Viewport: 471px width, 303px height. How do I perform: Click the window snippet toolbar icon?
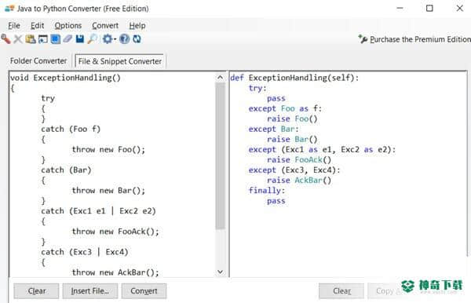[x=43, y=39]
